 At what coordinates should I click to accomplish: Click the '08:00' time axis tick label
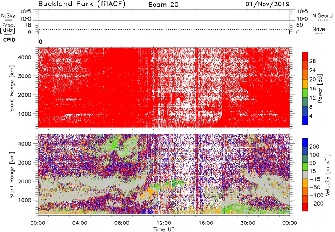point(122,223)
